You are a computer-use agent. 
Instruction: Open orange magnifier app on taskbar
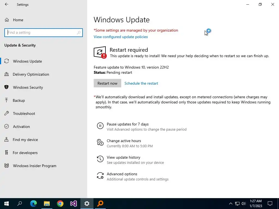click(x=100, y=204)
